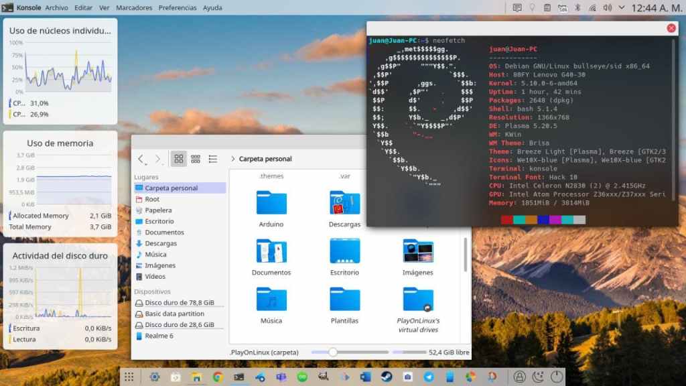Open Steam from the dock
The image size is (686, 386).
point(386,377)
